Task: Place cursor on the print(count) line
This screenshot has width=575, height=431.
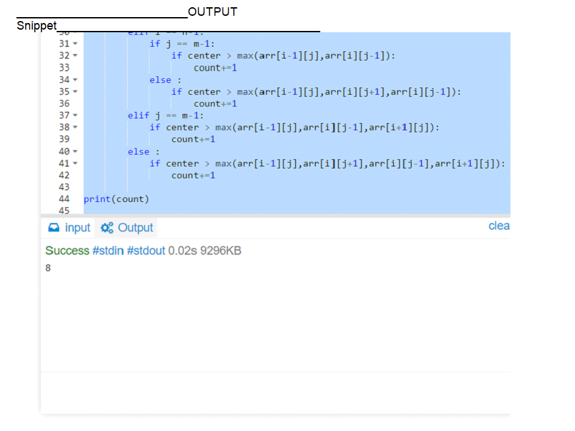Action: point(116,199)
